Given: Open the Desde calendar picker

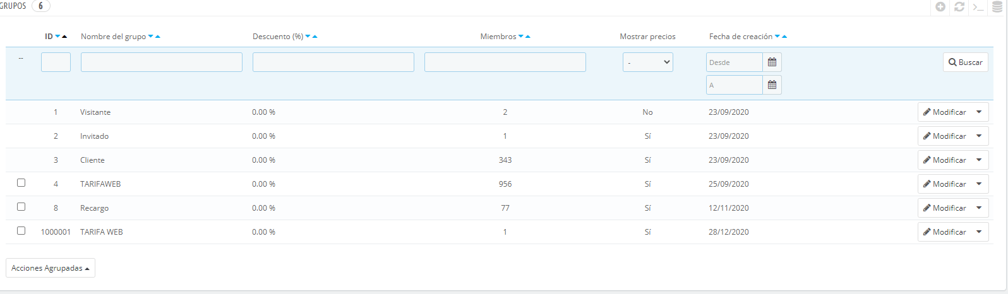Looking at the screenshot, I should coord(772,62).
